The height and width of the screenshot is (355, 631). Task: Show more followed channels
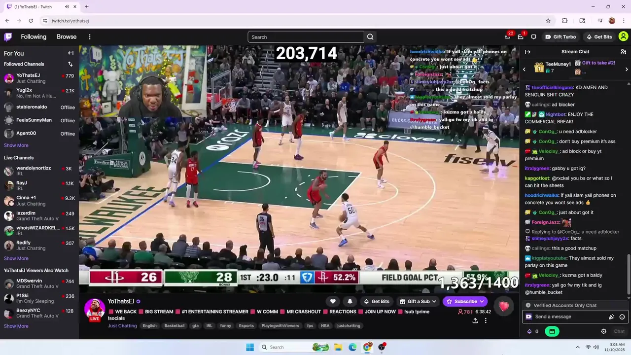point(16,145)
